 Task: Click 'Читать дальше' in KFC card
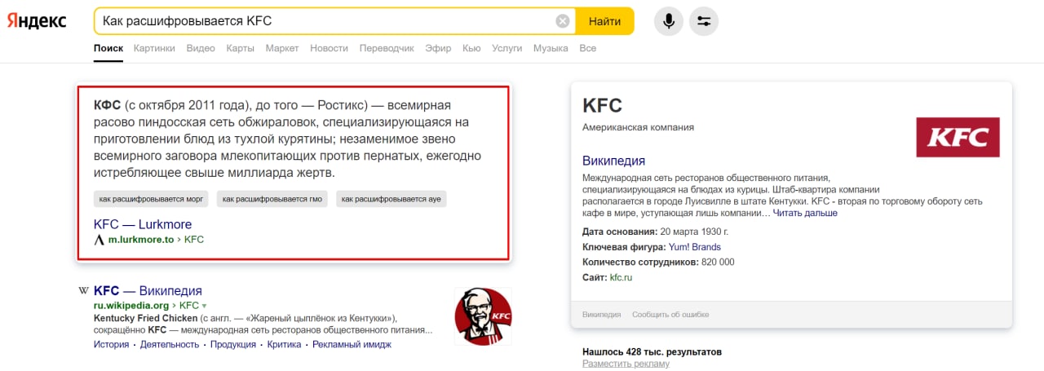click(x=805, y=213)
